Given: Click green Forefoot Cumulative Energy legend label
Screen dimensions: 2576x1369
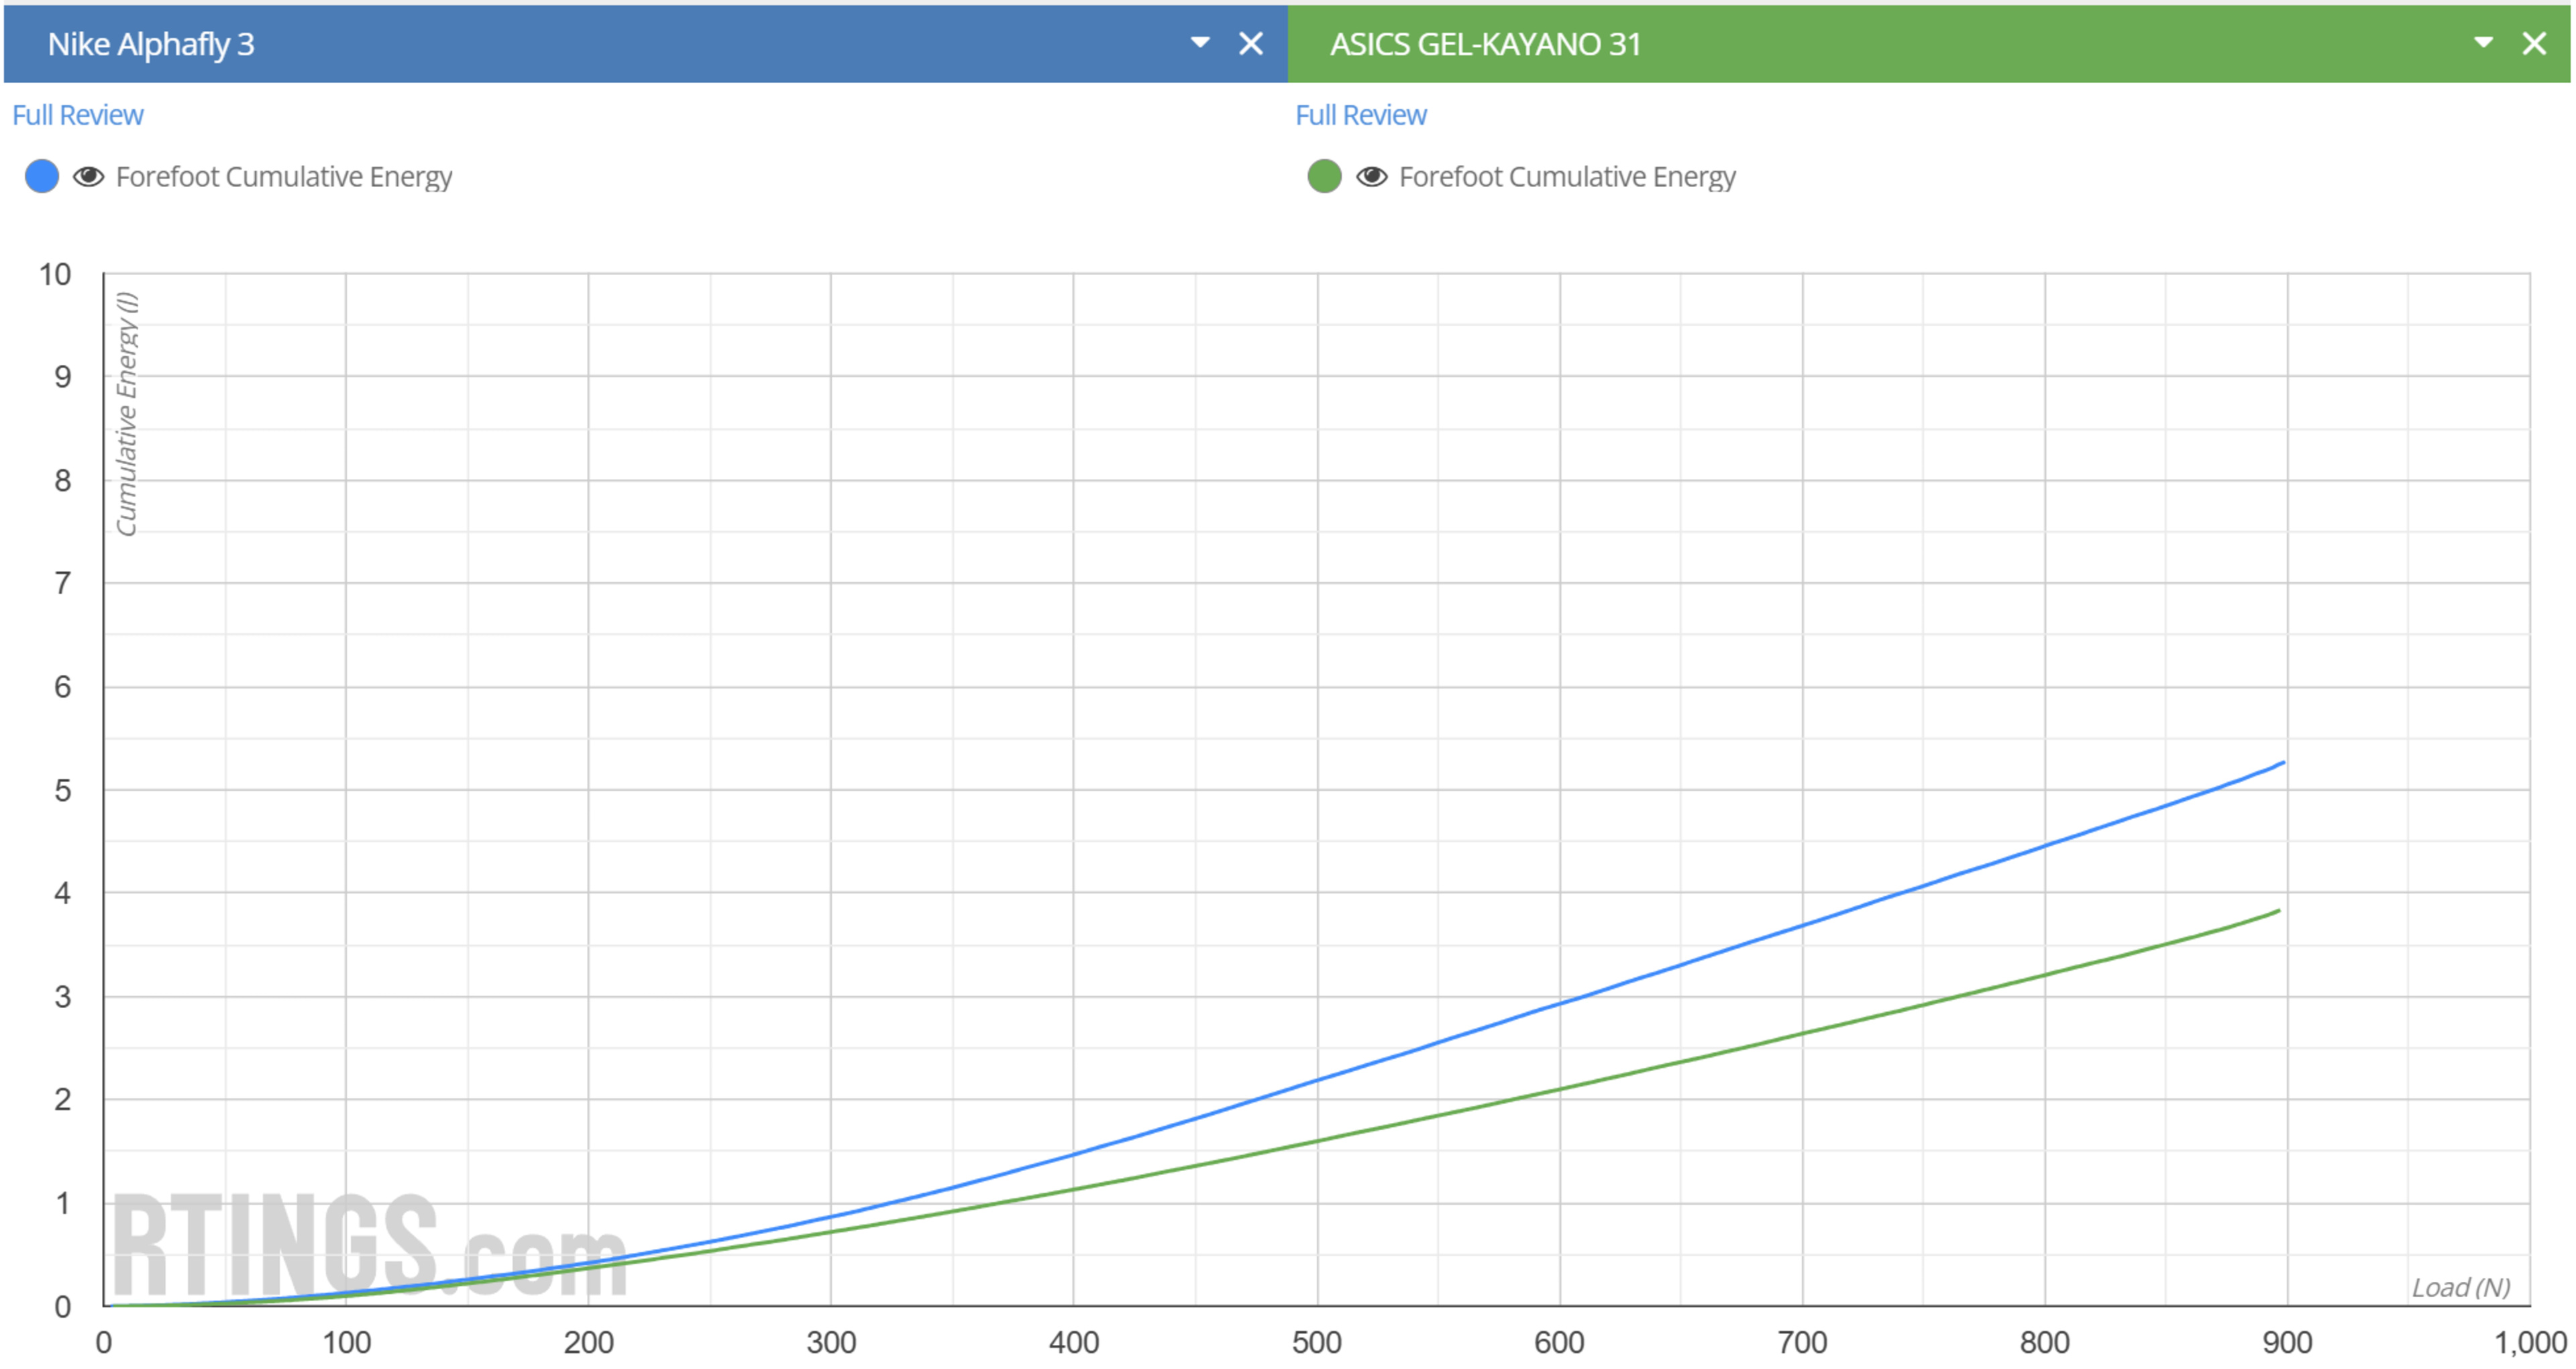Looking at the screenshot, I should coord(1567,177).
